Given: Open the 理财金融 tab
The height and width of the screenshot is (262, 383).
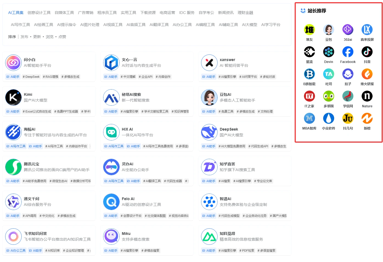Looking at the screenshot, I should coord(245,13).
